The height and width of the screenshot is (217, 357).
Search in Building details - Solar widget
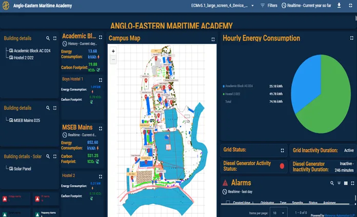tap(48, 156)
